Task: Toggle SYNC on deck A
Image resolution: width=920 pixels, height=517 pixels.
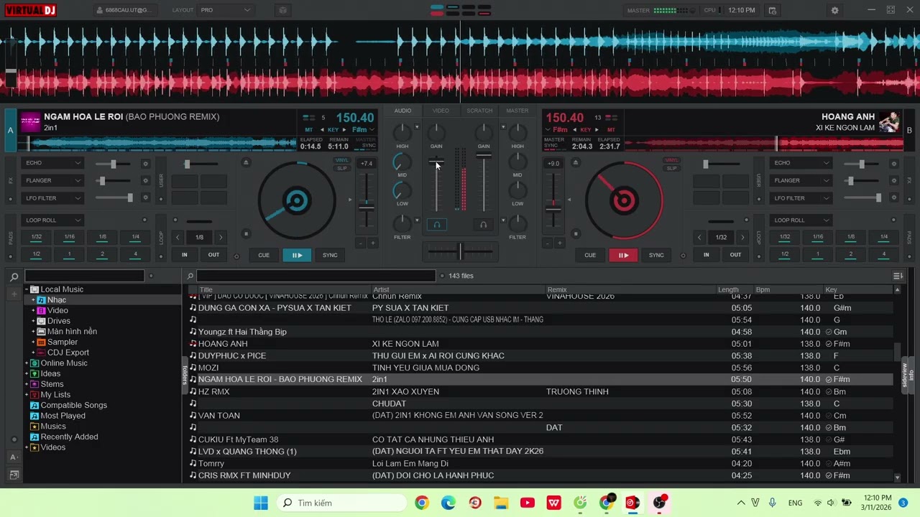Action: (330, 255)
